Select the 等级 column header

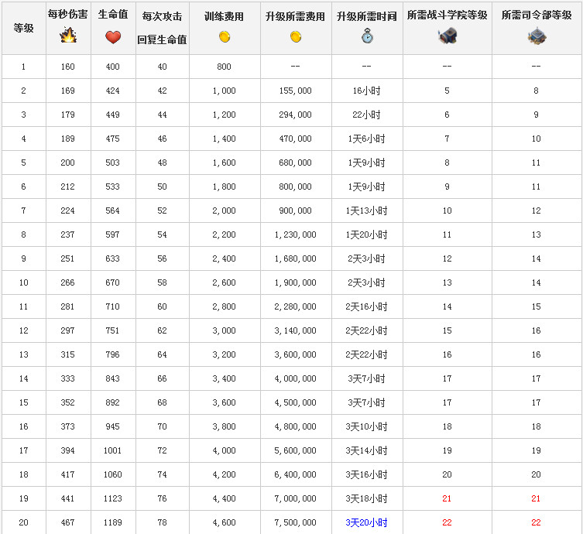[x=23, y=28]
